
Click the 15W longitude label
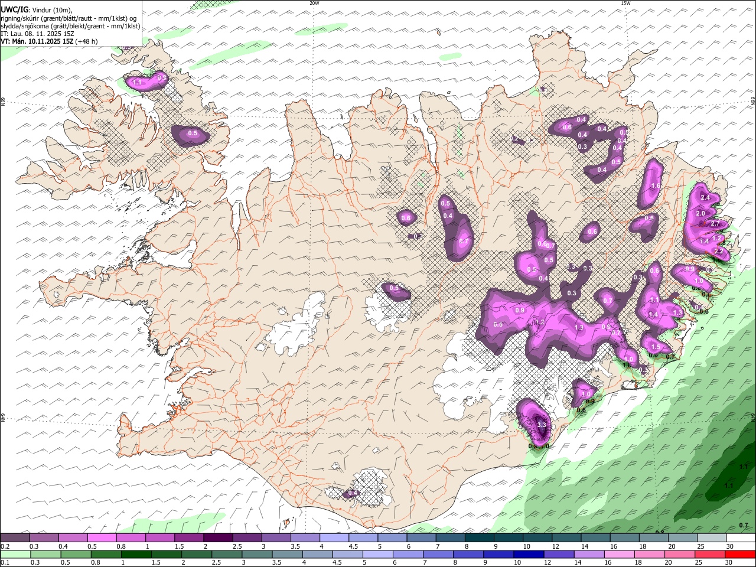(x=625, y=3)
